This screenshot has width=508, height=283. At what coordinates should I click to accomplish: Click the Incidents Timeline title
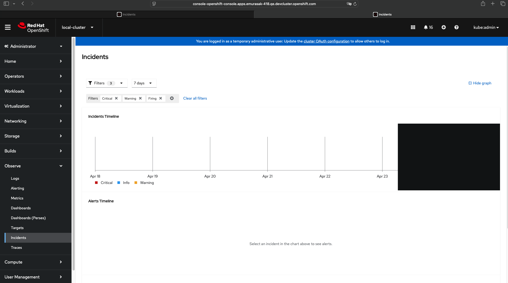(x=104, y=116)
